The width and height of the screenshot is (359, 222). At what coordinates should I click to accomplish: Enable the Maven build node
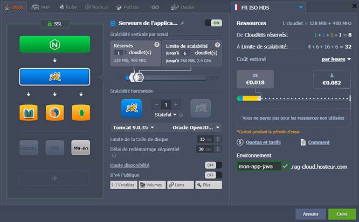click(x=81, y=148)
